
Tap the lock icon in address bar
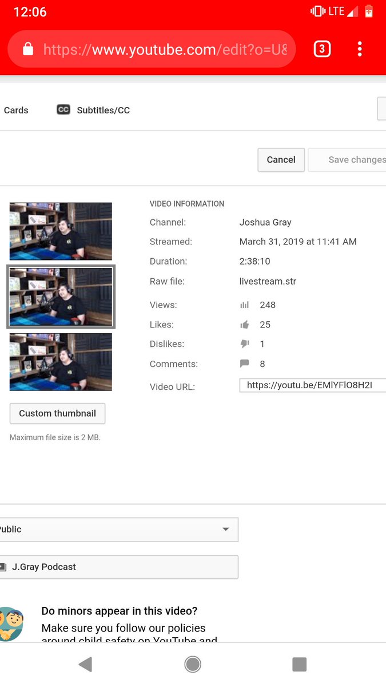(x=27, y=50)
